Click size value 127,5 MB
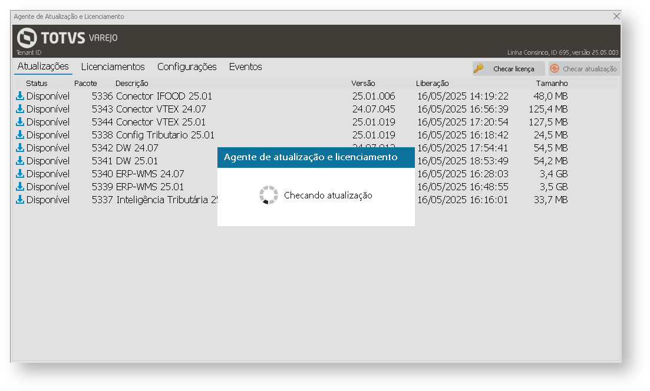This screenshot has height=391, width=650. click(x=548, y=122)
